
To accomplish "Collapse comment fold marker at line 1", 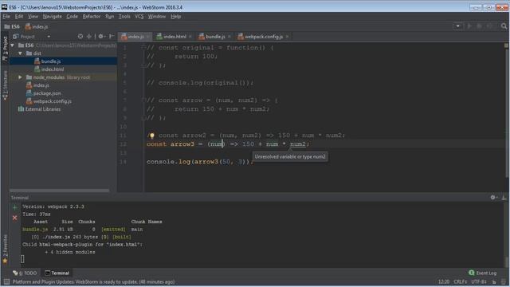I will pos(143,48).
